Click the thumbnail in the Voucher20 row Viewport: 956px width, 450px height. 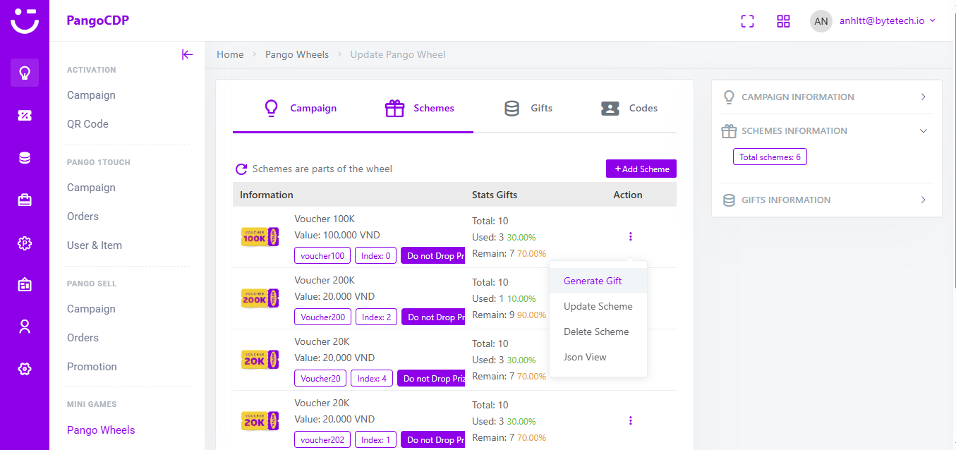tap(260, 360)
